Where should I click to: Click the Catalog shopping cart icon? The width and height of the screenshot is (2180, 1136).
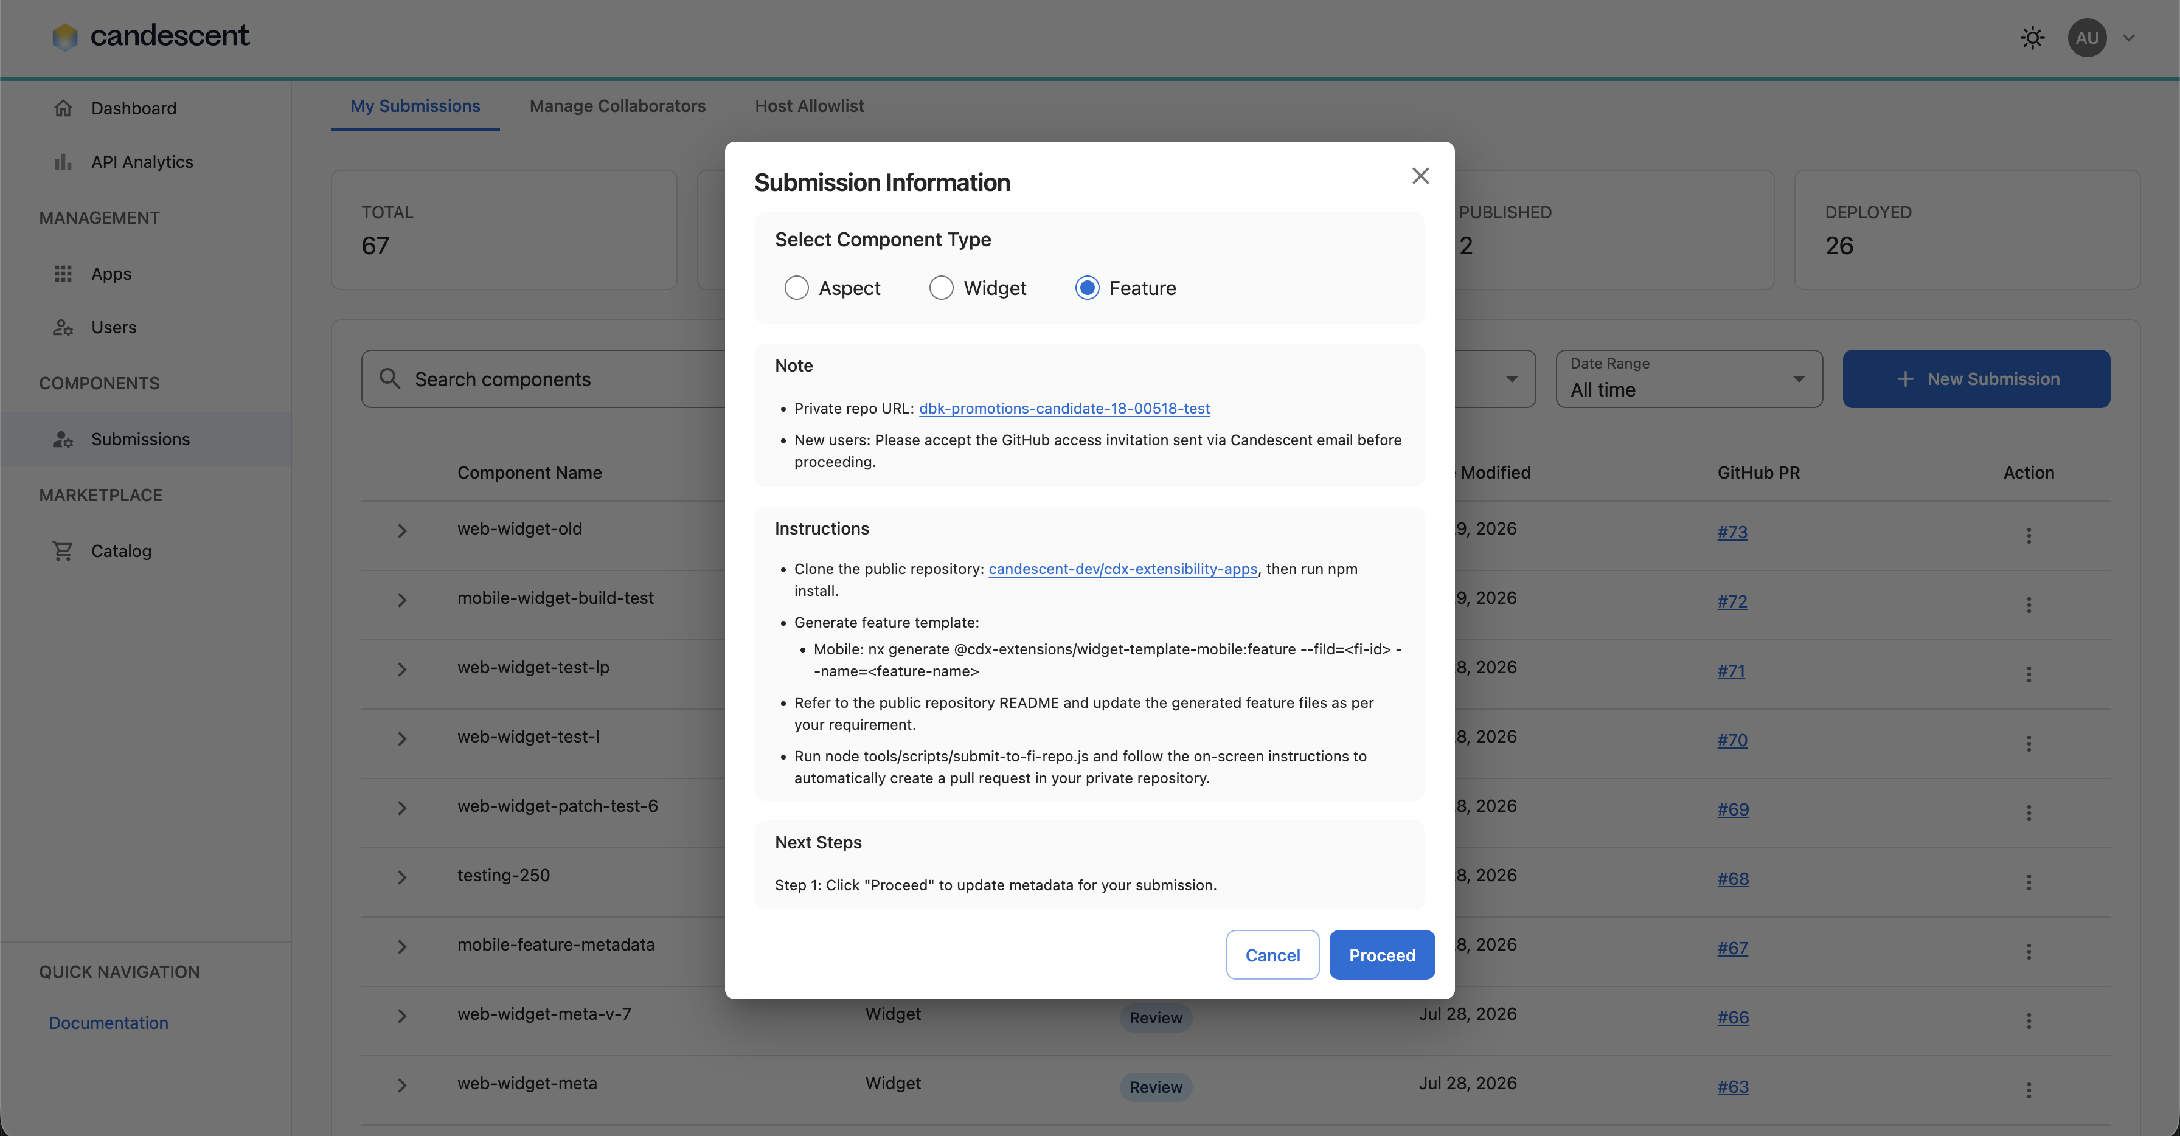[63, 550]
